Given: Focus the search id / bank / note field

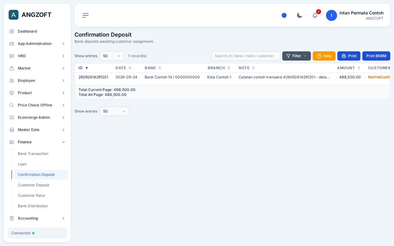Looking at the screenshot, I should point(246,56).
